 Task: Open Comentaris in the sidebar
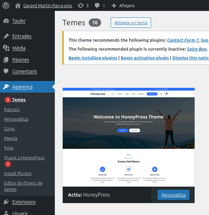coord(24,71)
